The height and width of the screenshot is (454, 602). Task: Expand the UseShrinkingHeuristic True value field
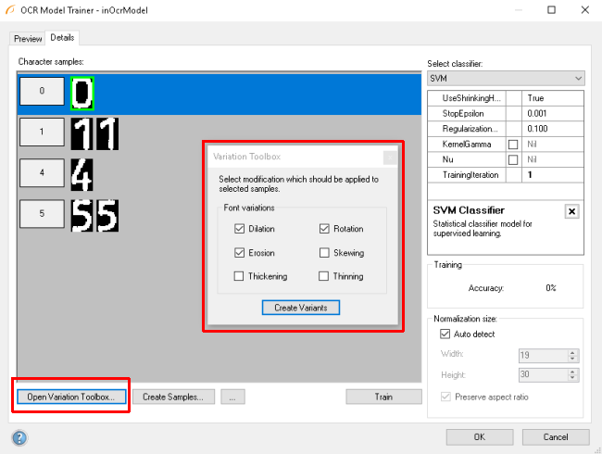click(x=553, y=97)
